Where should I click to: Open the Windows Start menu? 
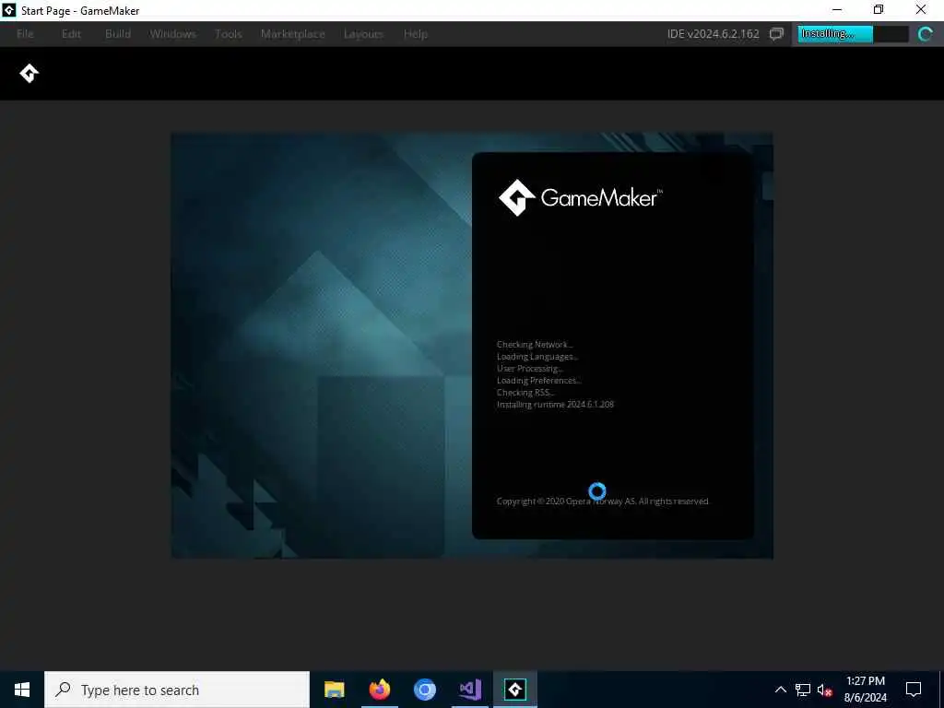tap(22, 690)
